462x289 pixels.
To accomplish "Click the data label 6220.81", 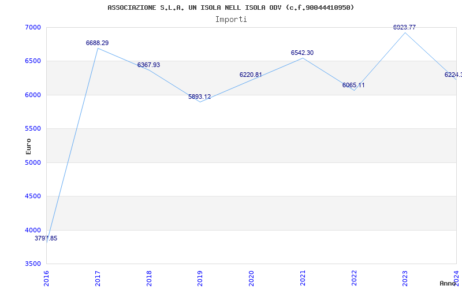I will click(251, 75).
